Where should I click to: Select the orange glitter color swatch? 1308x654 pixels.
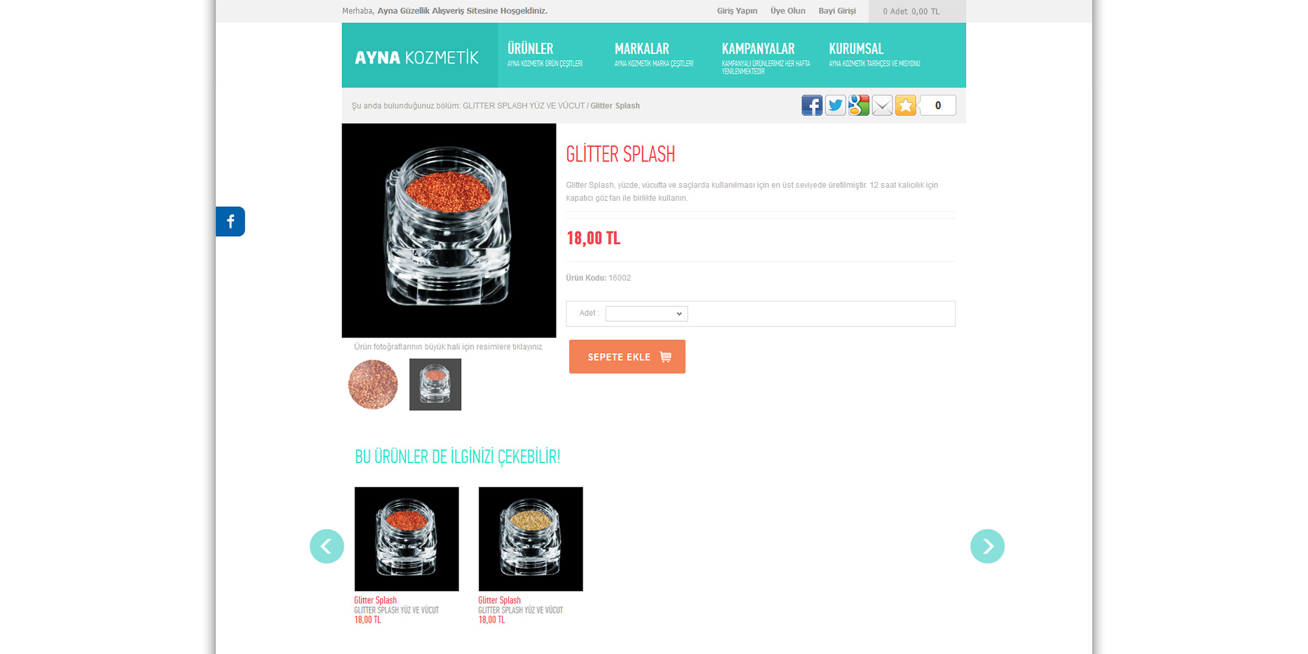click(x=373, y=385)
